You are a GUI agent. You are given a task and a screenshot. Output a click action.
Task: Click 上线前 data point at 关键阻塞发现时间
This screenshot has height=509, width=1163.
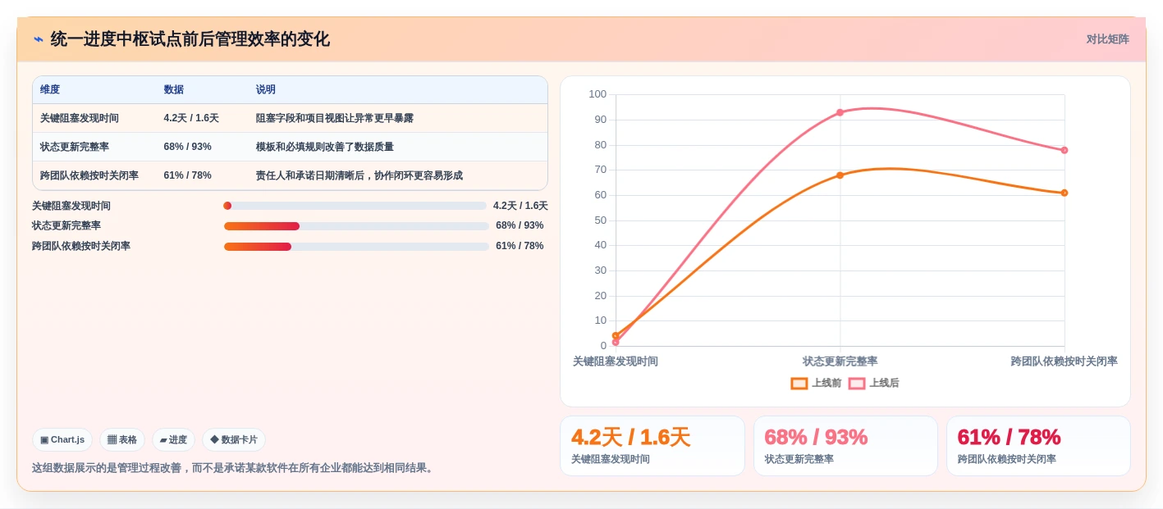[x=616, y=335]
